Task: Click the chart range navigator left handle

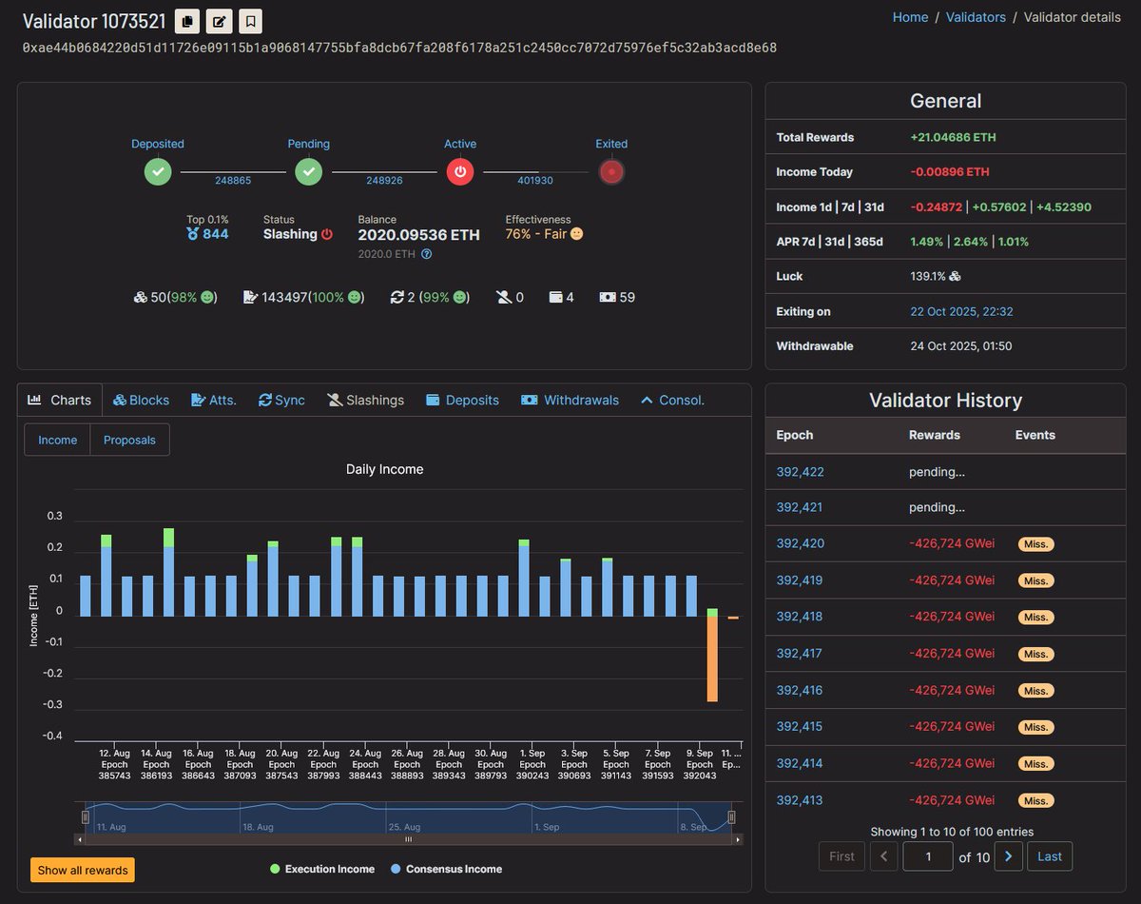Action: pos(86,816)
